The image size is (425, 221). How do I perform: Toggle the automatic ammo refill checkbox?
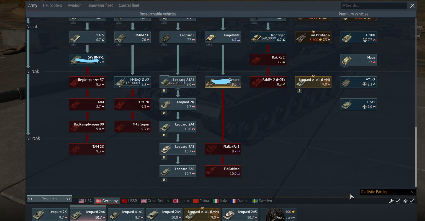pyautogui.click(x=412, y=201)
